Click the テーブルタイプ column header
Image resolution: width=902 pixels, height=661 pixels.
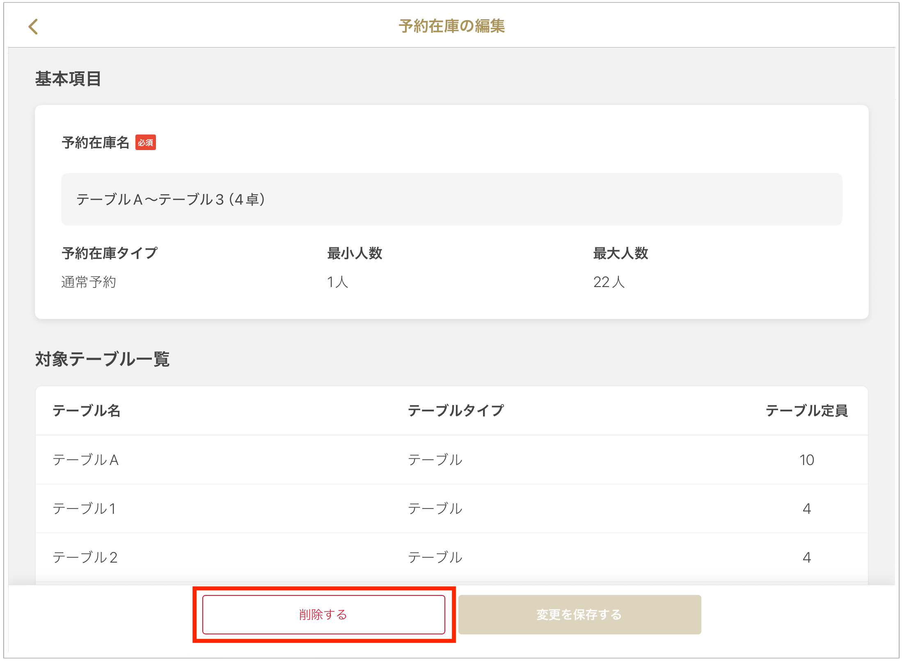tap(456, 410)
